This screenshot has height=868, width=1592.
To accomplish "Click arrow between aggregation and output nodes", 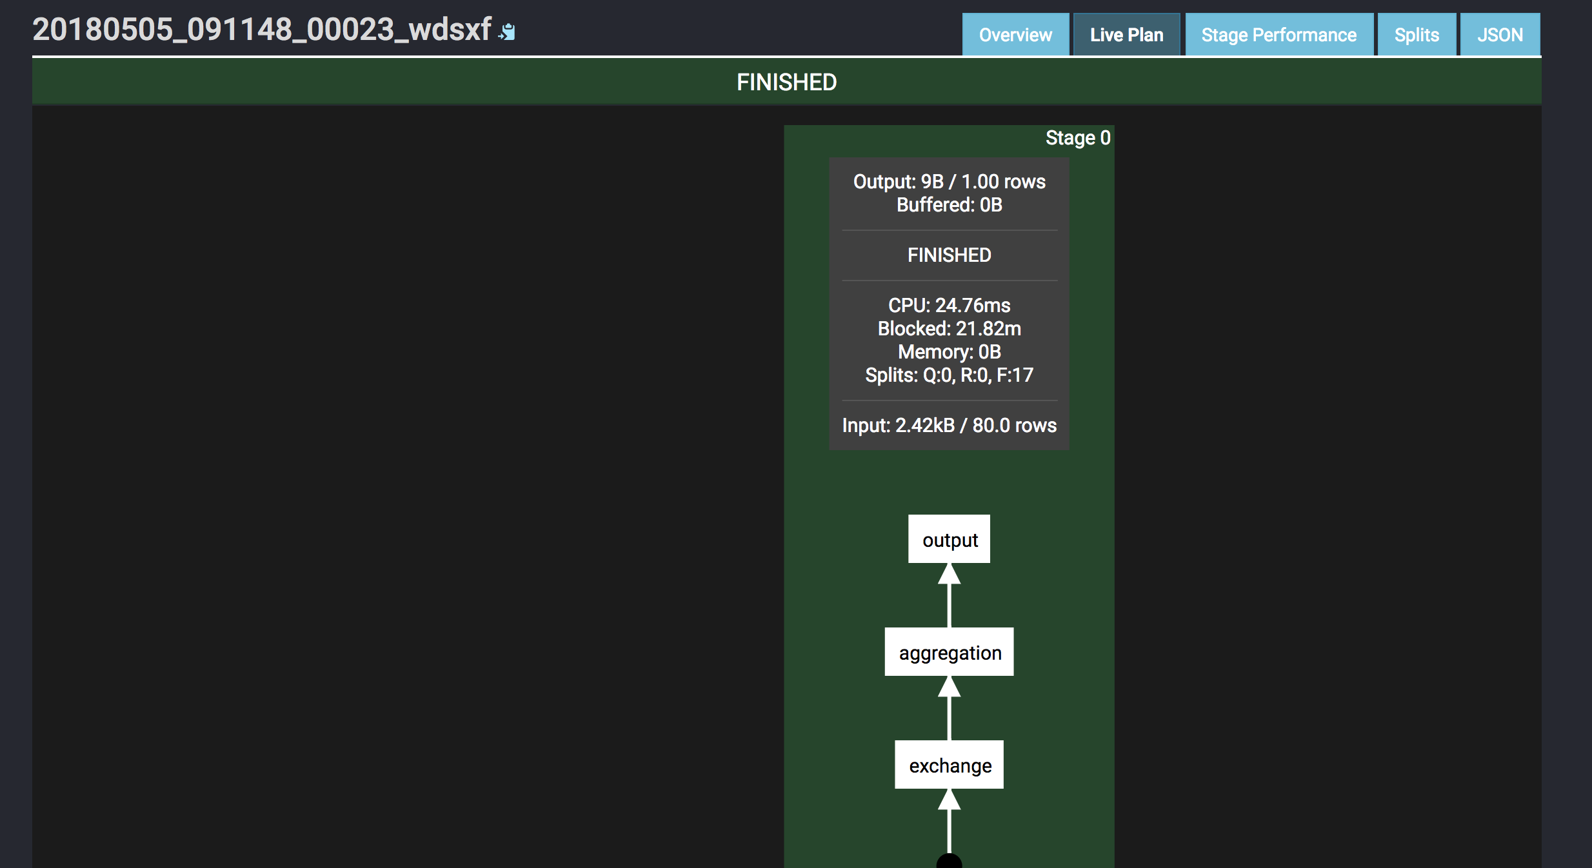I will (949, 595).
